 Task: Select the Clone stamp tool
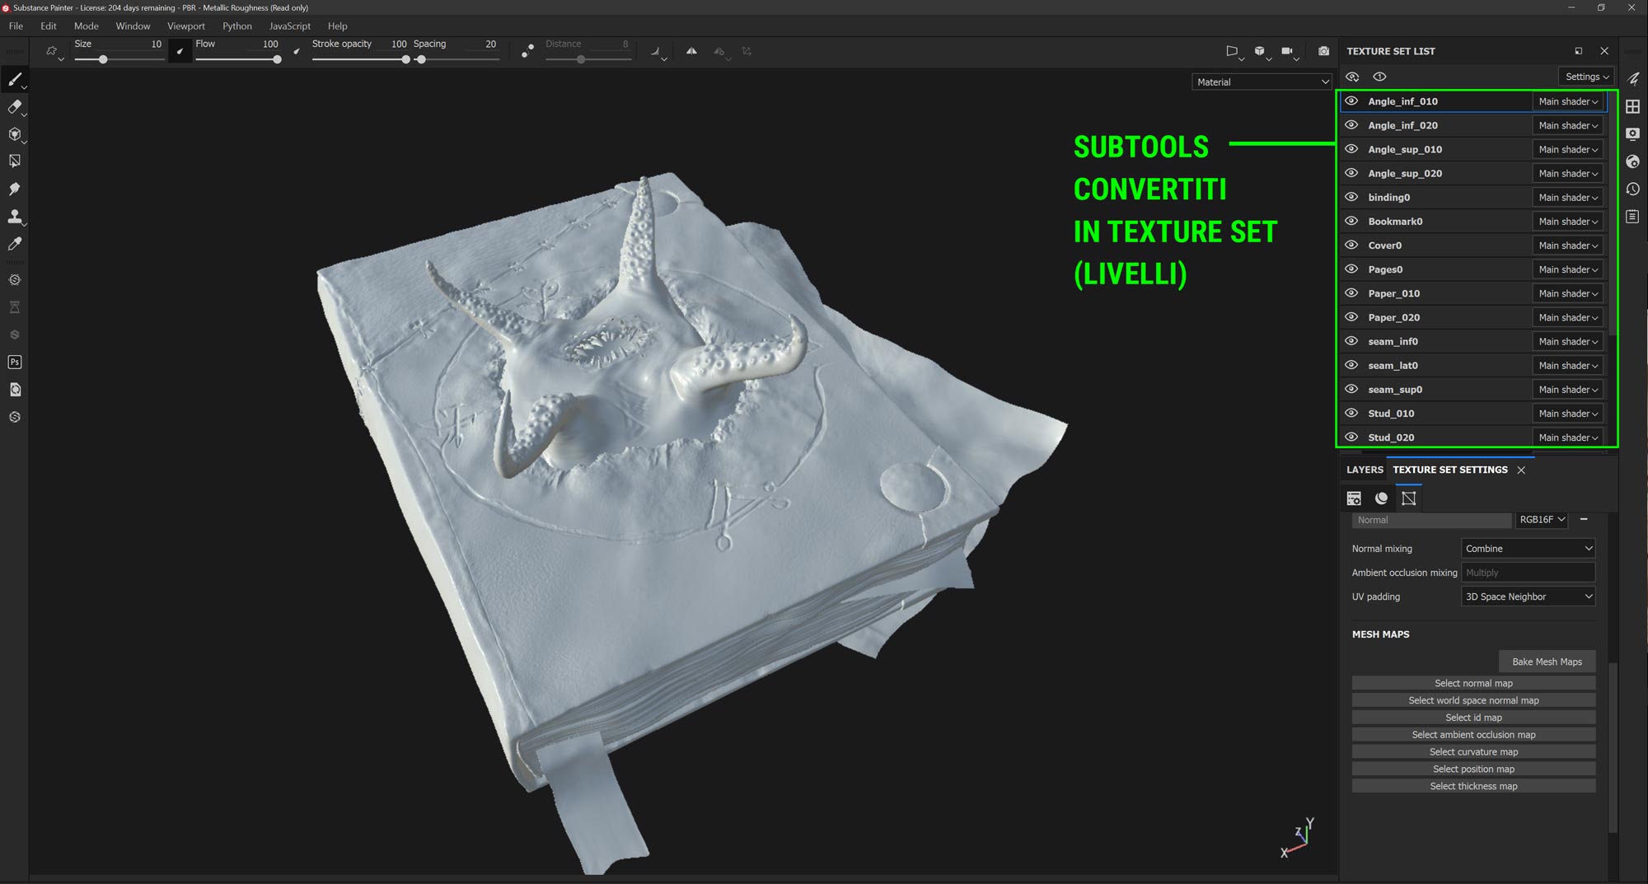point(14,217)
